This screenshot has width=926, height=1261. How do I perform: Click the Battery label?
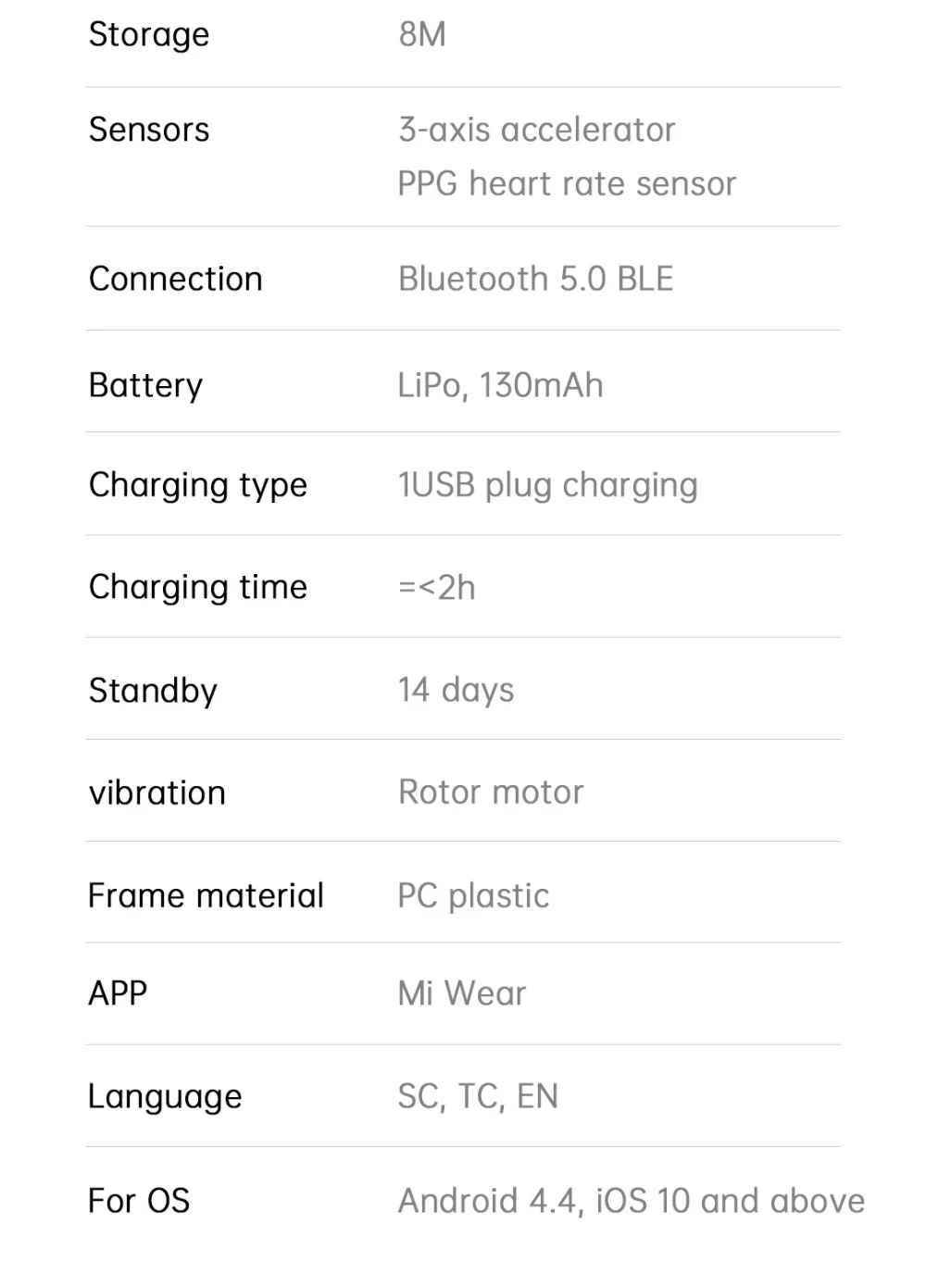click(145, 385)
